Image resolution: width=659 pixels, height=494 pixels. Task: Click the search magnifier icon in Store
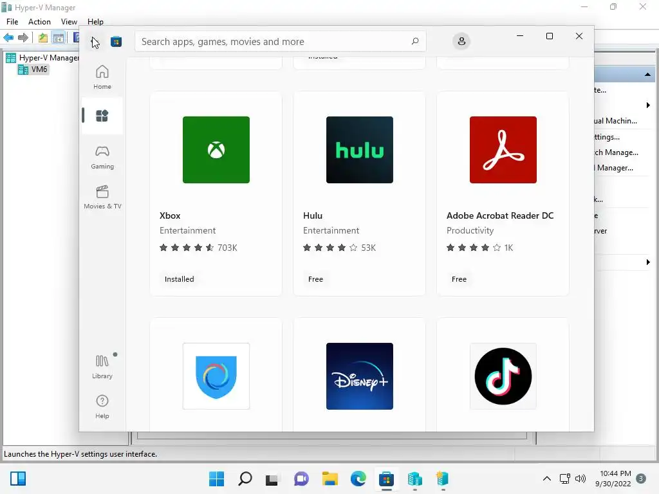415,41
